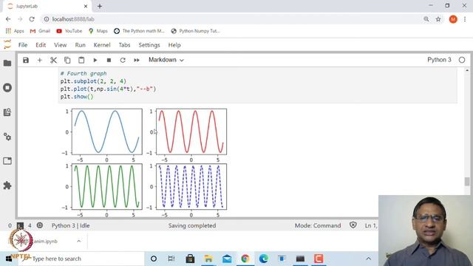Open Task View on taskbar
The width and height of the screenshot is (473, 266).
tap(171, 259)
